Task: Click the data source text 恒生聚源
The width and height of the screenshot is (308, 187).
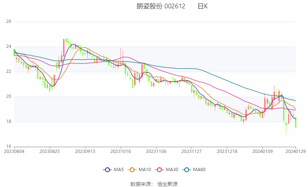Action: 167,184
